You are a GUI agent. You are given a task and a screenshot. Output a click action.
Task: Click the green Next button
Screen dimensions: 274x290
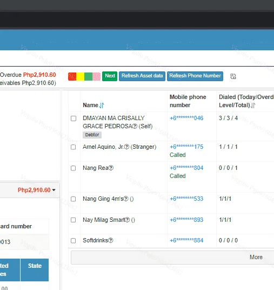[x=110, y=76]
